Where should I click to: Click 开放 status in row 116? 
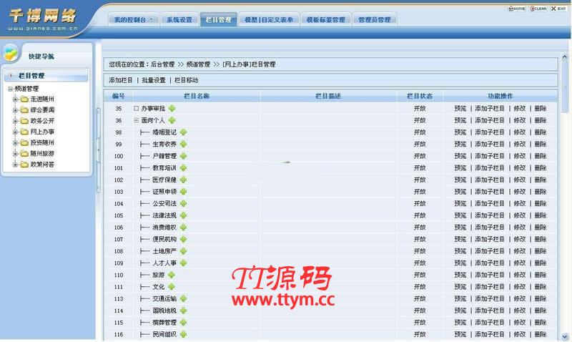point(420,334)
